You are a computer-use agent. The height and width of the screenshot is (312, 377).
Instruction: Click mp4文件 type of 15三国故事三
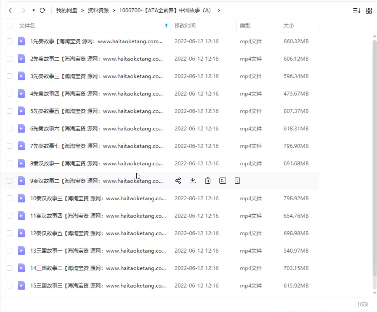[x=251, y=285]
